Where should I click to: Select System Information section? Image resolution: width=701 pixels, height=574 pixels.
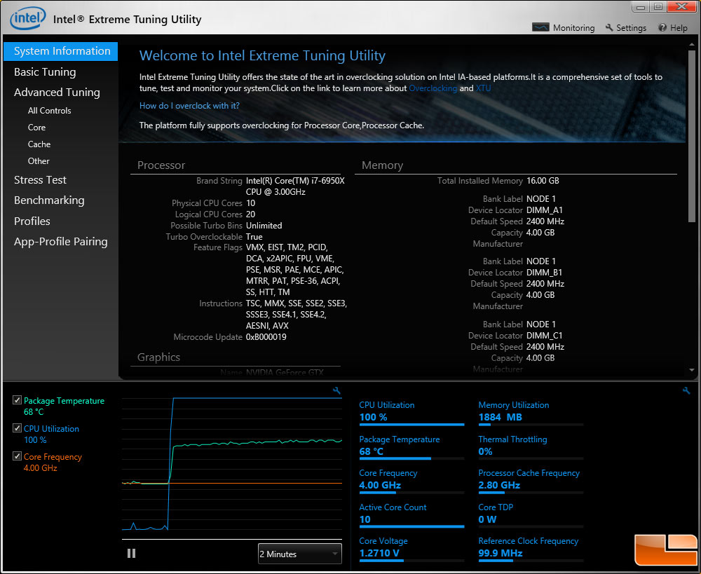61,51
